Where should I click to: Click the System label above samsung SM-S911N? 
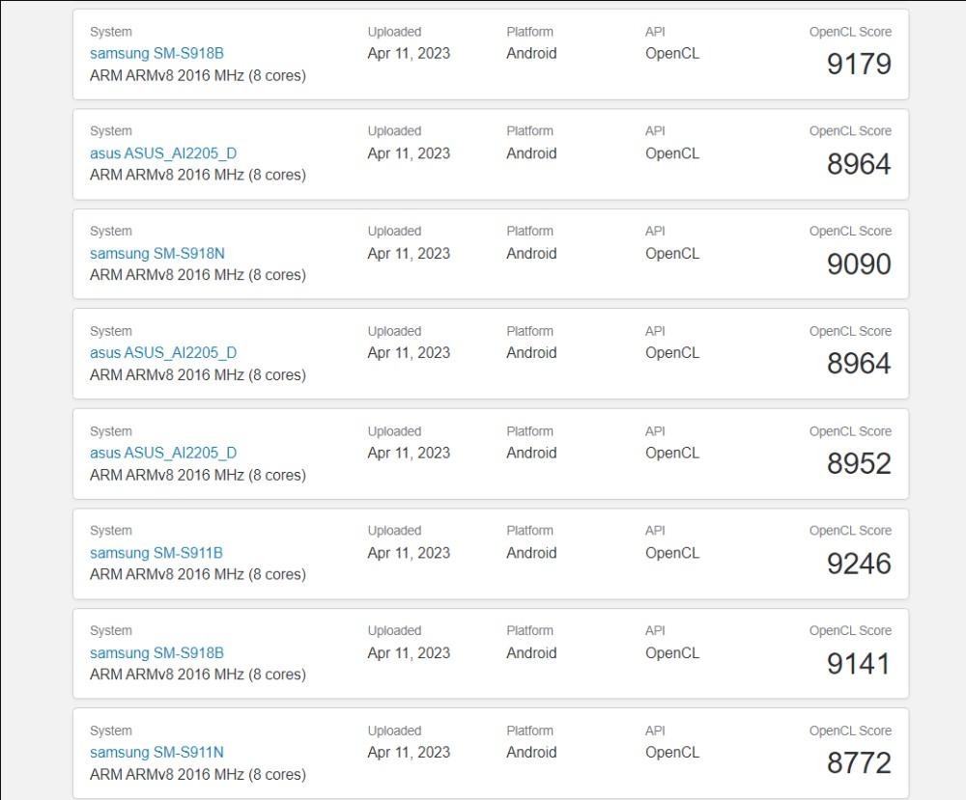110,731
